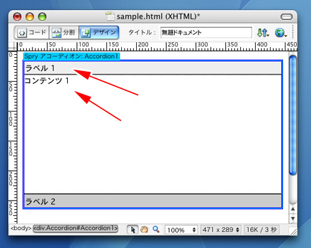Switch to Design view (デザイン)
This screenshot has height=248, width=311.
click(99, 32)
